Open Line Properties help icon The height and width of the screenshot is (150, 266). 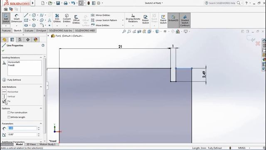[x=43, y=45]
